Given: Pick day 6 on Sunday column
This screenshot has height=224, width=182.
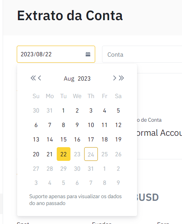Looking at the screenshot, I should click(36, 125).
